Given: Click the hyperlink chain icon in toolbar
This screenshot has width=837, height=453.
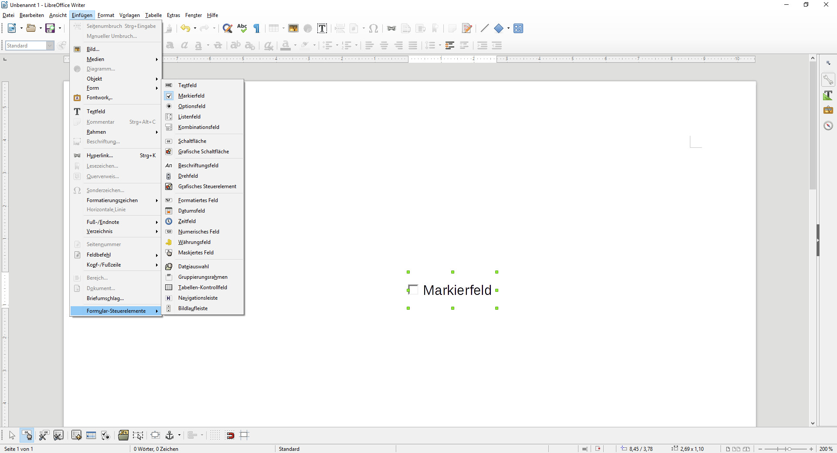Looking at the screenshot, I should point(391,28).
